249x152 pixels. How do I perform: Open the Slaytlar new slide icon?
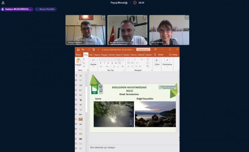click(x=93, y=61)
